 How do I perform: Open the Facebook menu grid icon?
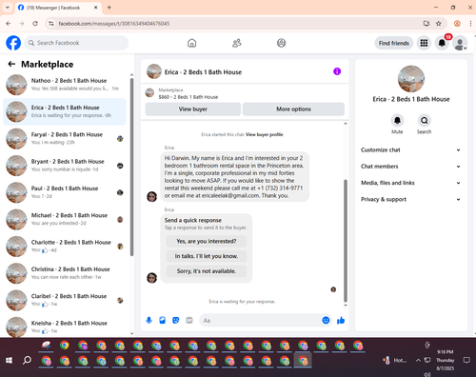pyautogui.click(x=424, y=43)
